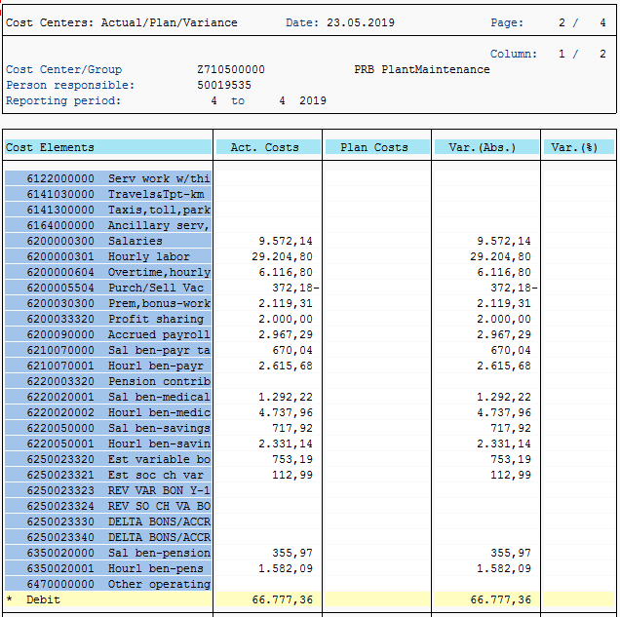The image size is (620, 617).
Task: Select the Var.(%) column header
Action: pyautogui.click(x=579, y=147)
